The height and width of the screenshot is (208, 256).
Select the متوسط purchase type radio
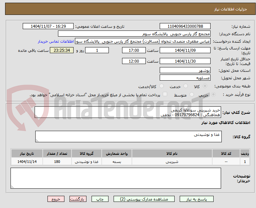click(192, 95)
